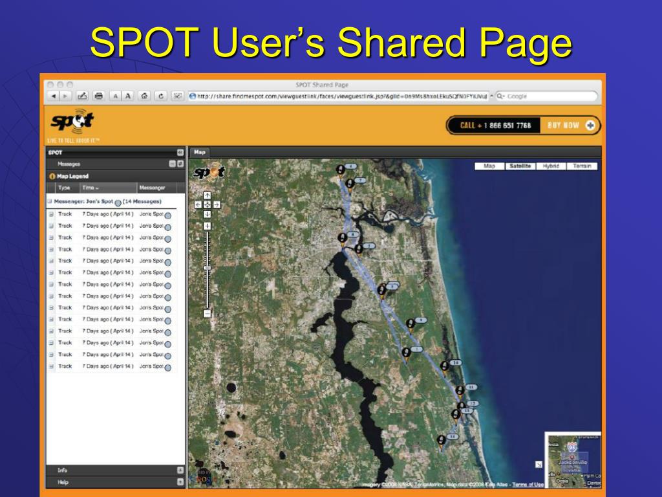This screenshot has width=662, height=497.
Task: Switch map view to Hybrid
Action: [x=551, y=166]
